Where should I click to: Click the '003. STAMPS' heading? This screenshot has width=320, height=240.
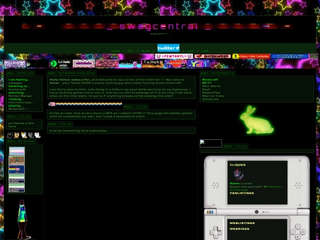pos(21,141)
